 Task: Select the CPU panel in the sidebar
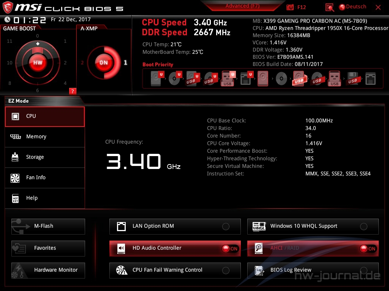[44, 117]
